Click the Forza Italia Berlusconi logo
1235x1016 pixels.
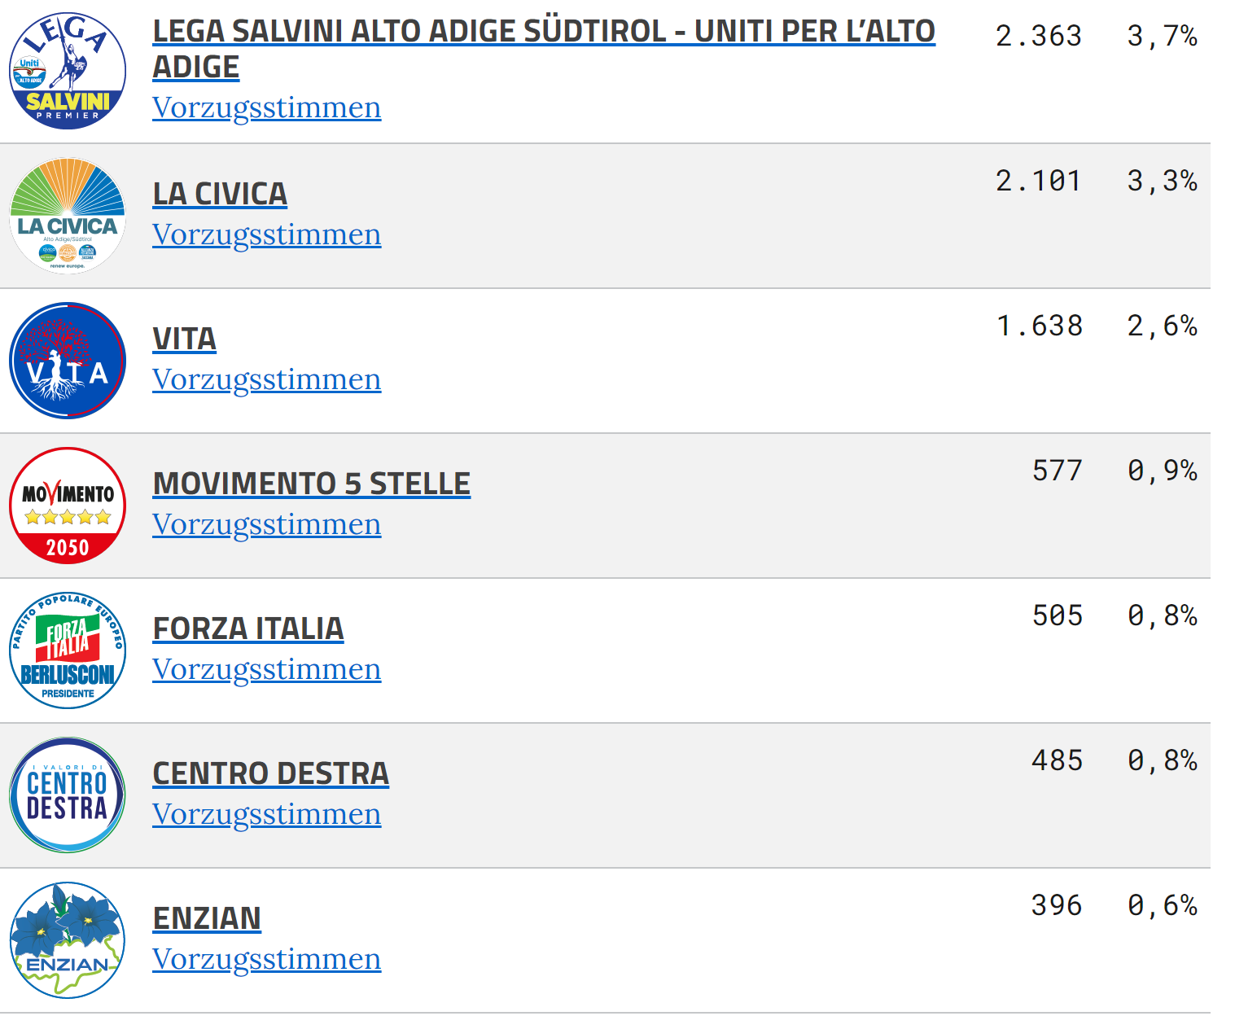68,650
